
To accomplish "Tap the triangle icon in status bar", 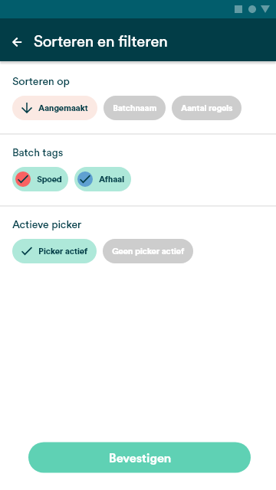I will 265,9.
